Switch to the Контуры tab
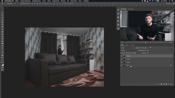The width and height of the screenshot is (175, 98). pos(132,45)
